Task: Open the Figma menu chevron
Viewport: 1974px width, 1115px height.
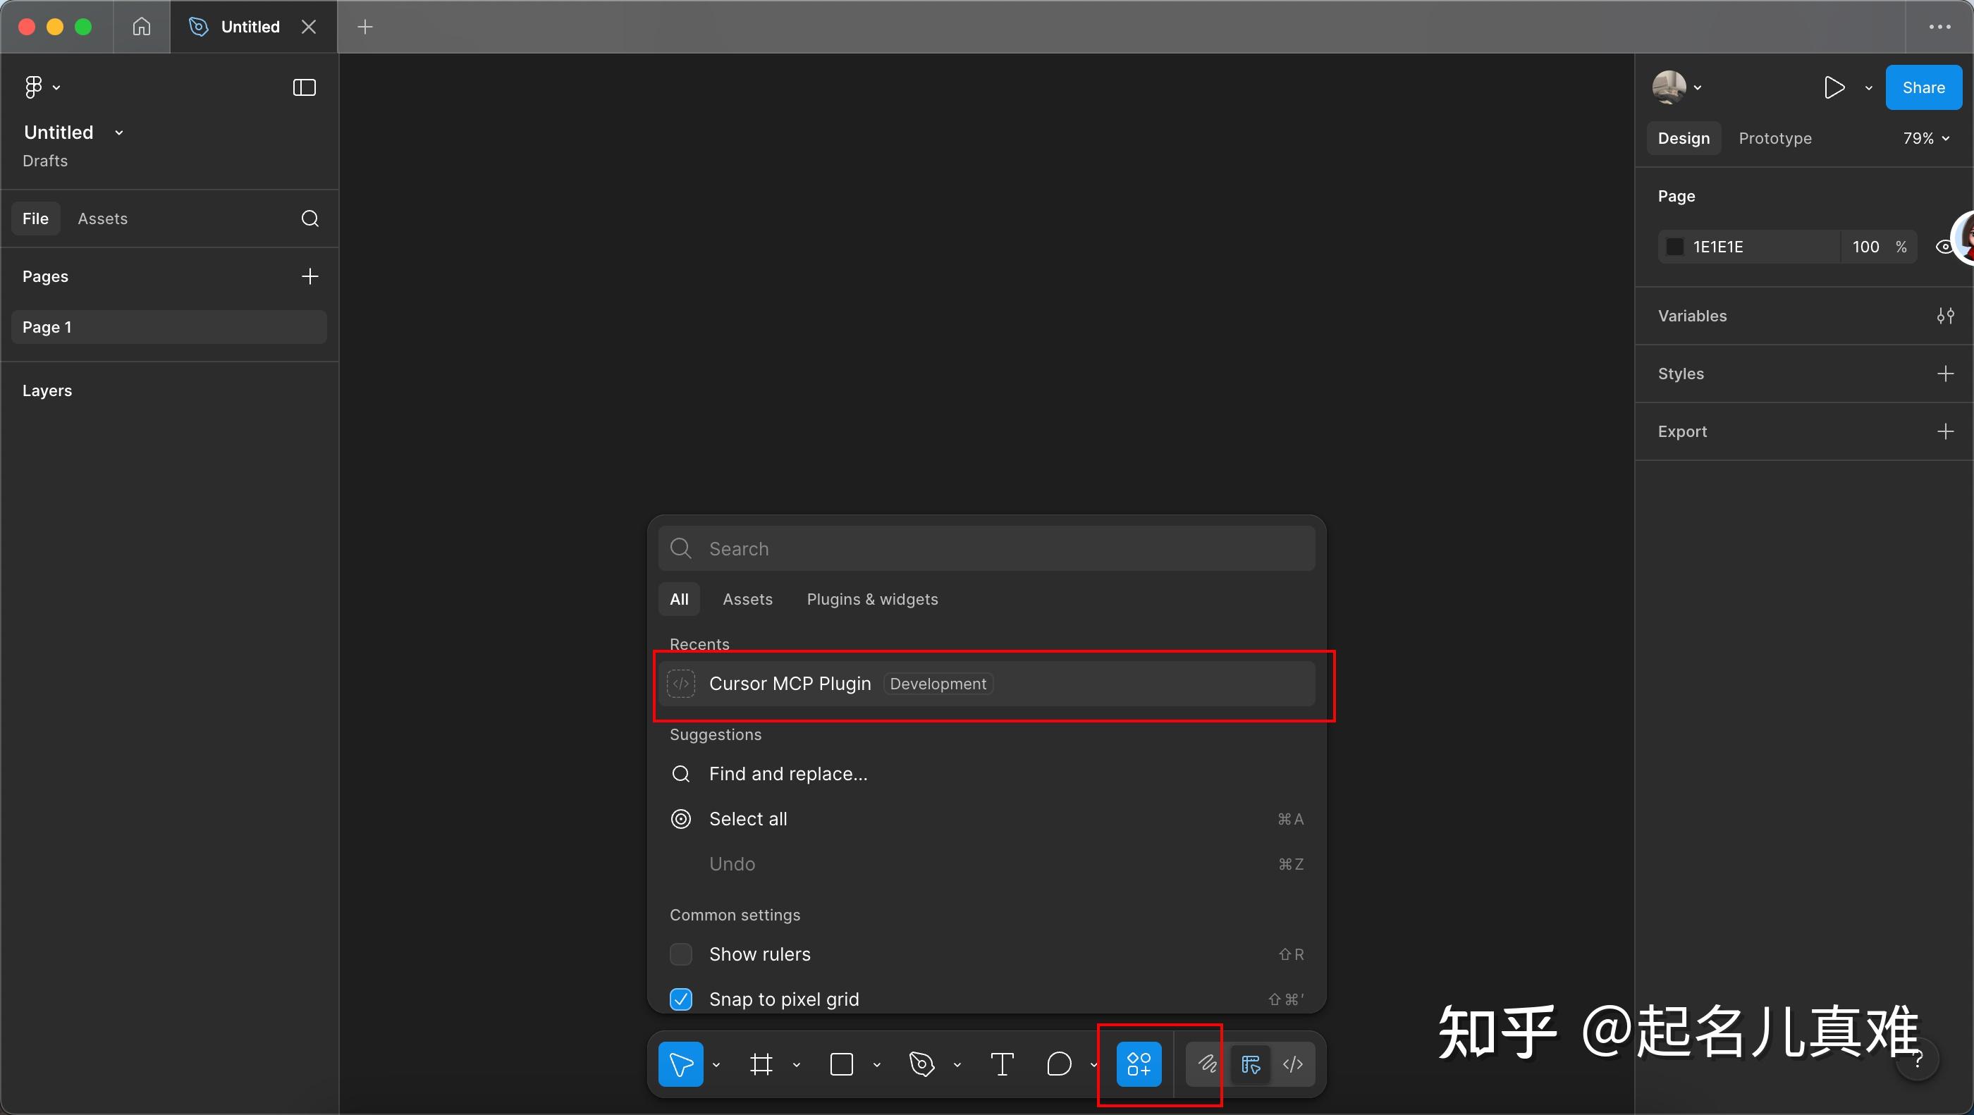Action: coord(56,87)
